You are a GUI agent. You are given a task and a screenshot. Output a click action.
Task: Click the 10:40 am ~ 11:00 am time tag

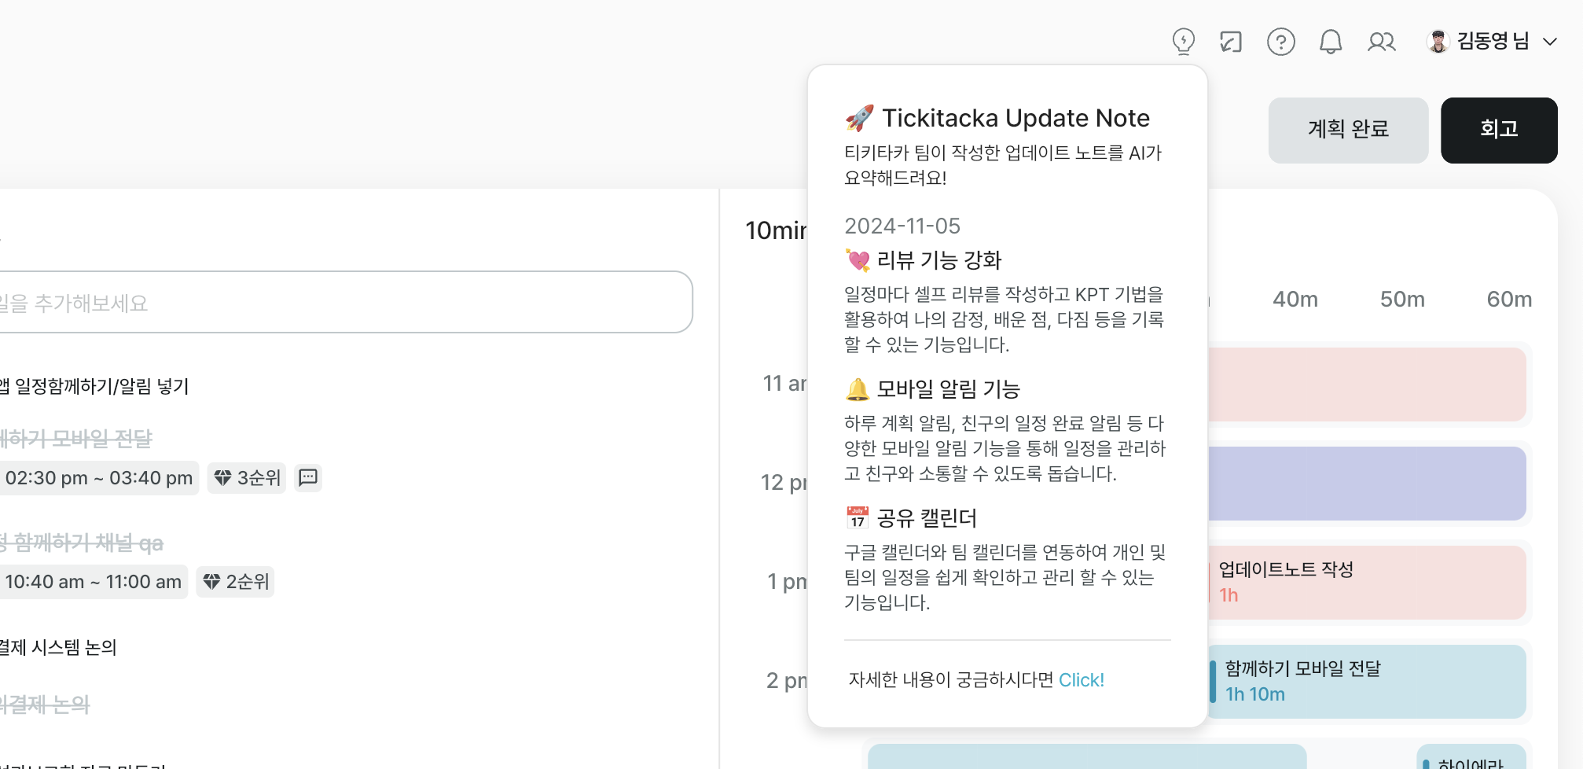click(x=93, y=582)
